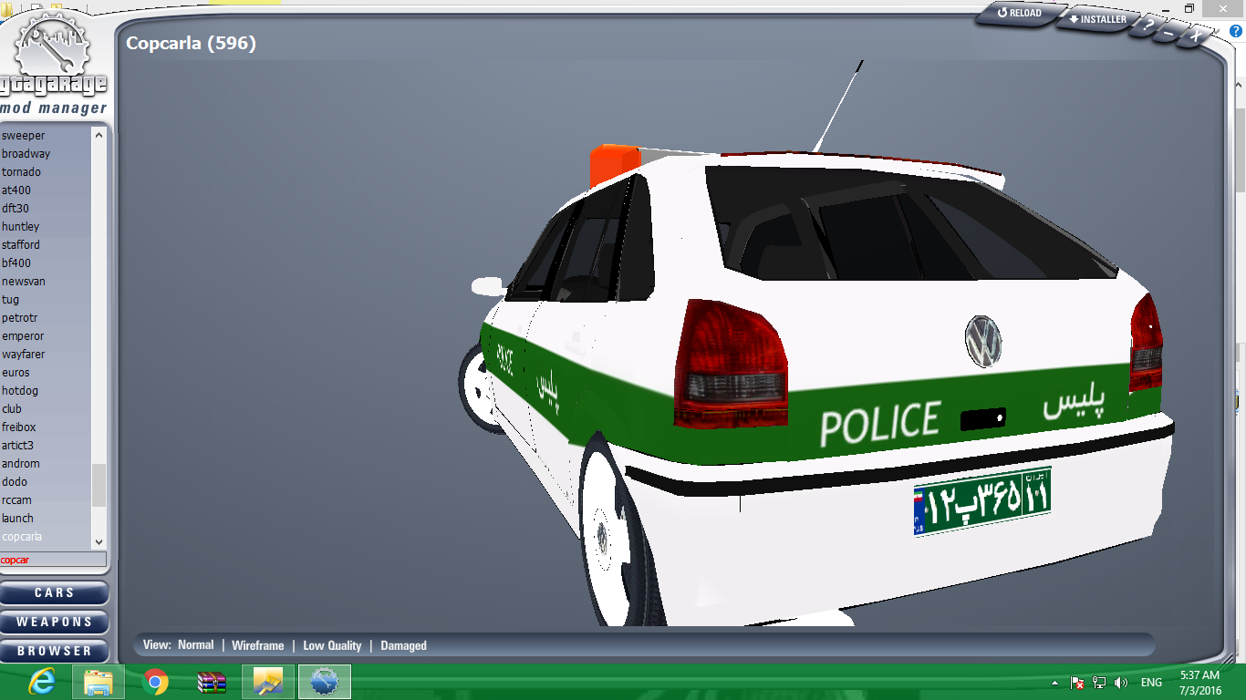The image size is (1246, 700).
Task: Open the yellow tool taskbar app
Action: [268, 682]
